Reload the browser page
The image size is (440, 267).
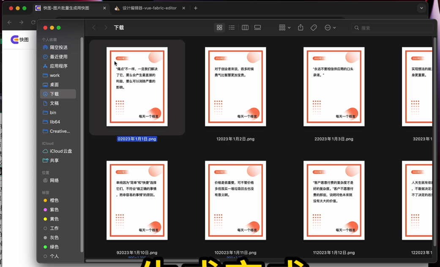click(33, 22)
